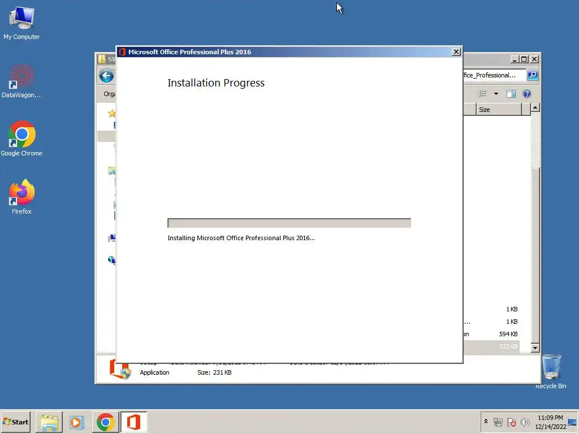Open the media player taskbar icon
This screenshot has height=434, width=579.
77,422
